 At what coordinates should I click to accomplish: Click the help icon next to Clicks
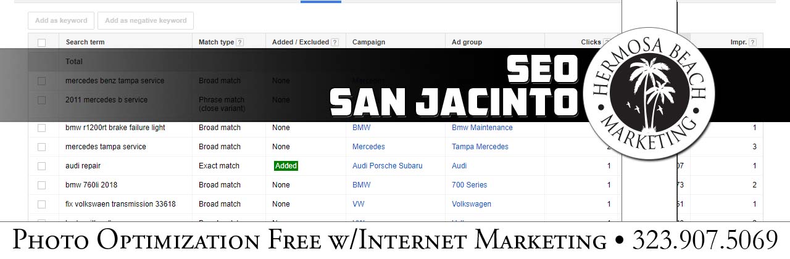(606, 43)
